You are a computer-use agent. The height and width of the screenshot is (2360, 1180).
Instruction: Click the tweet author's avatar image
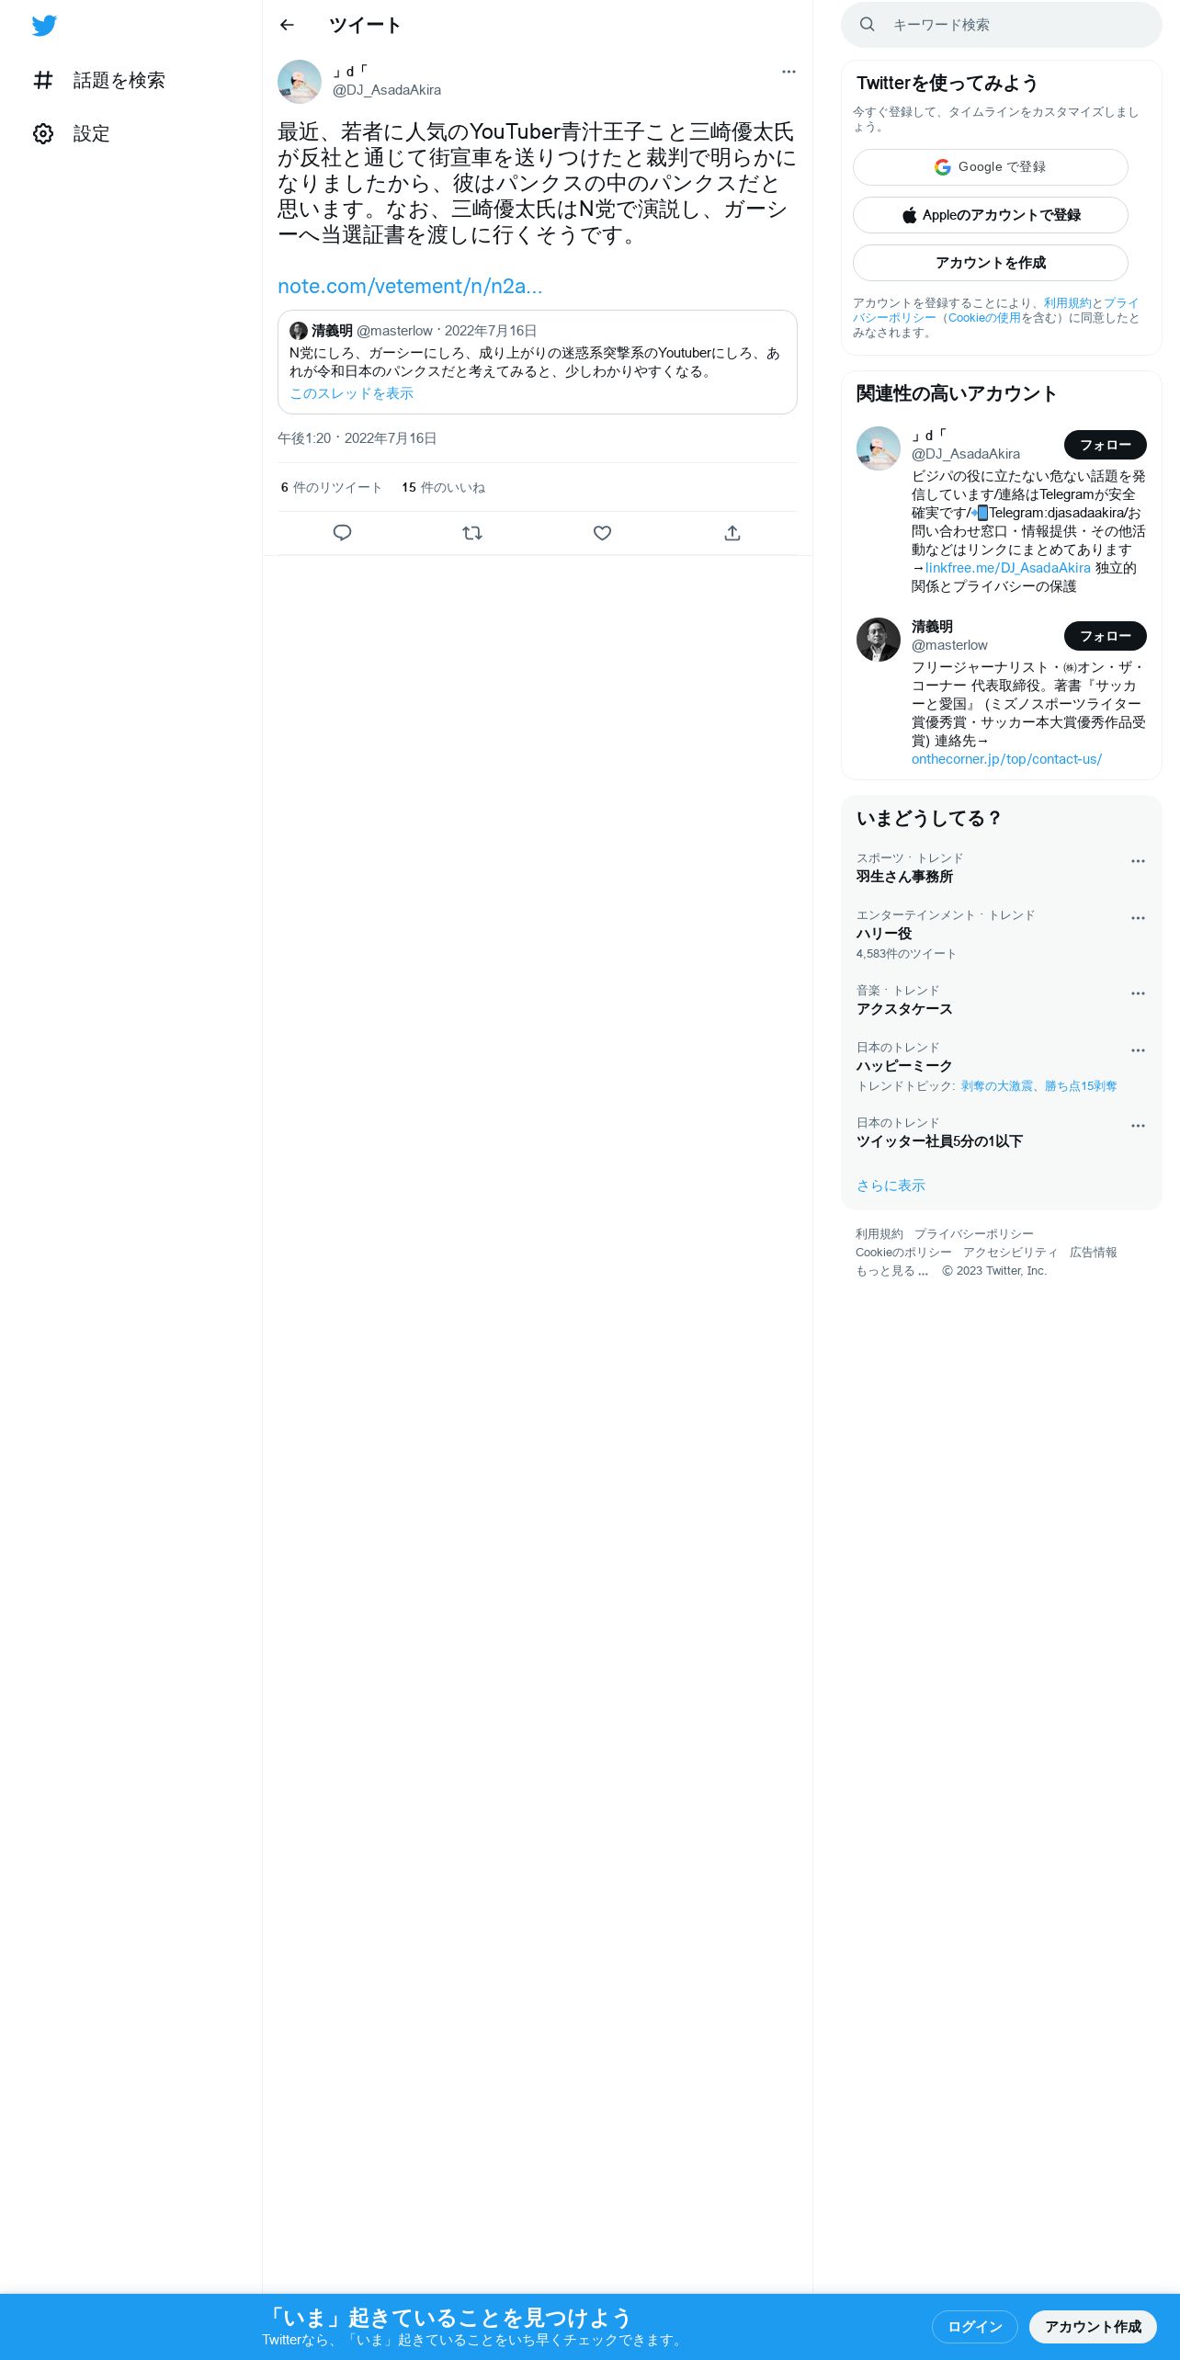pos(300,82)
